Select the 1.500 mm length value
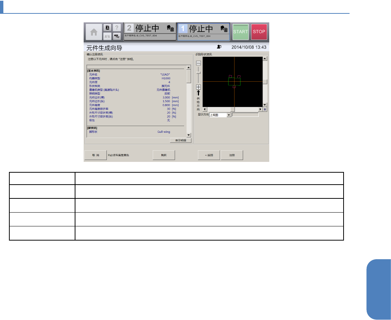The image size is (391, 320). click(x=166, y=101)
